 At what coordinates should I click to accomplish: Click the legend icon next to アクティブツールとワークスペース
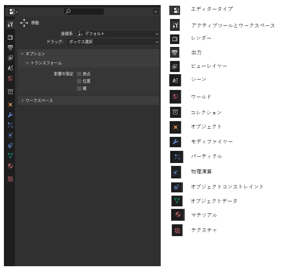pos(175,25)
